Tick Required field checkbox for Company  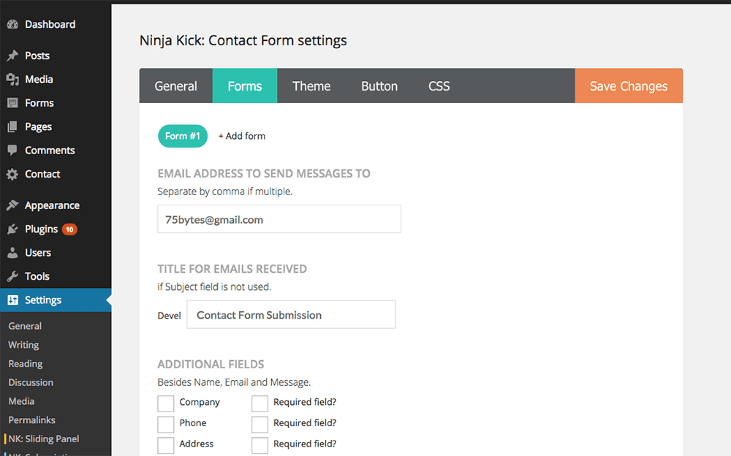point(260,403)
